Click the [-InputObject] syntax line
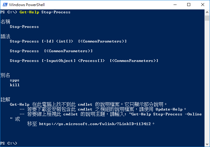The height and width of the screenshot is (147, 210). coord(84,61)
